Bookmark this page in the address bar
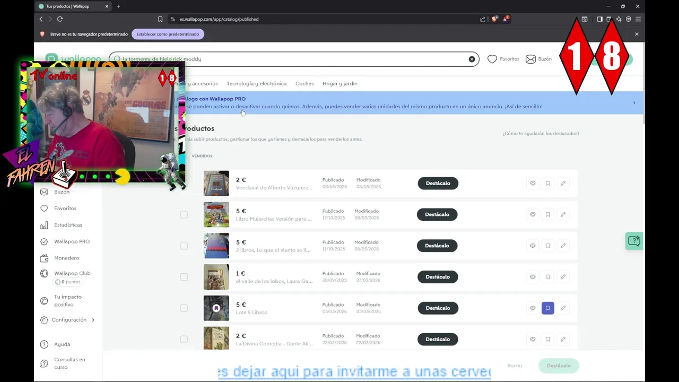 [160, 19]
